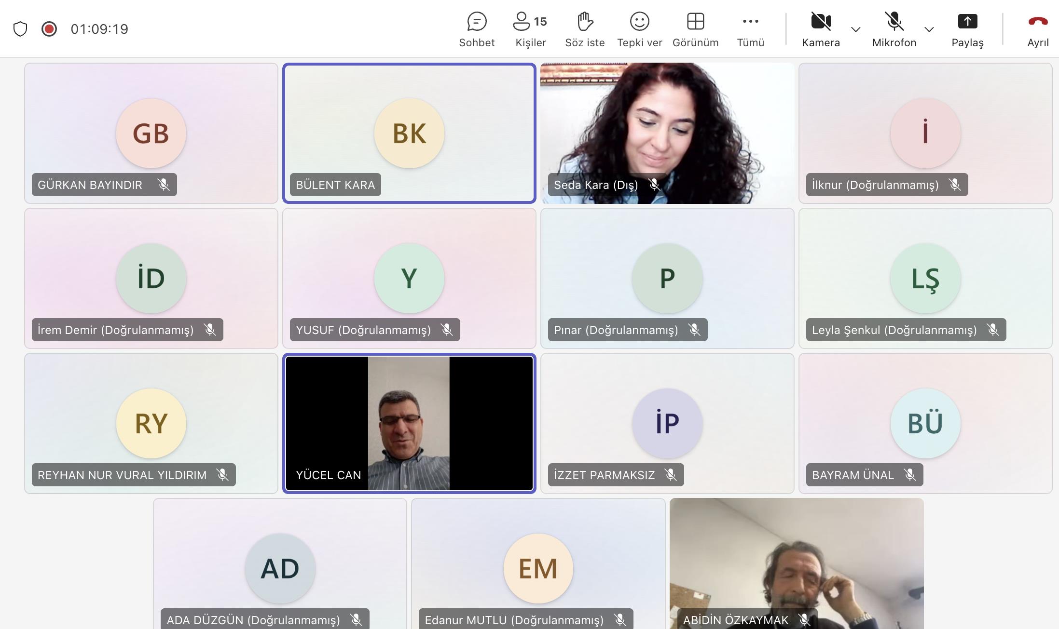
Task: Click the BÜLENT KARA name label
Action: [335, 185]
